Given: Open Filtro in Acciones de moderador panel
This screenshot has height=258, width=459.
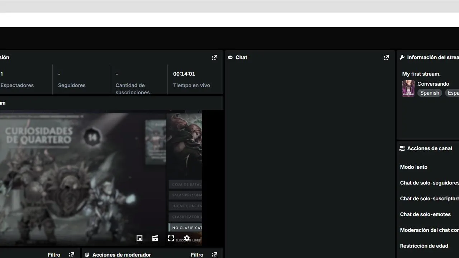Looking at the screenshot, I should point(197,255).
